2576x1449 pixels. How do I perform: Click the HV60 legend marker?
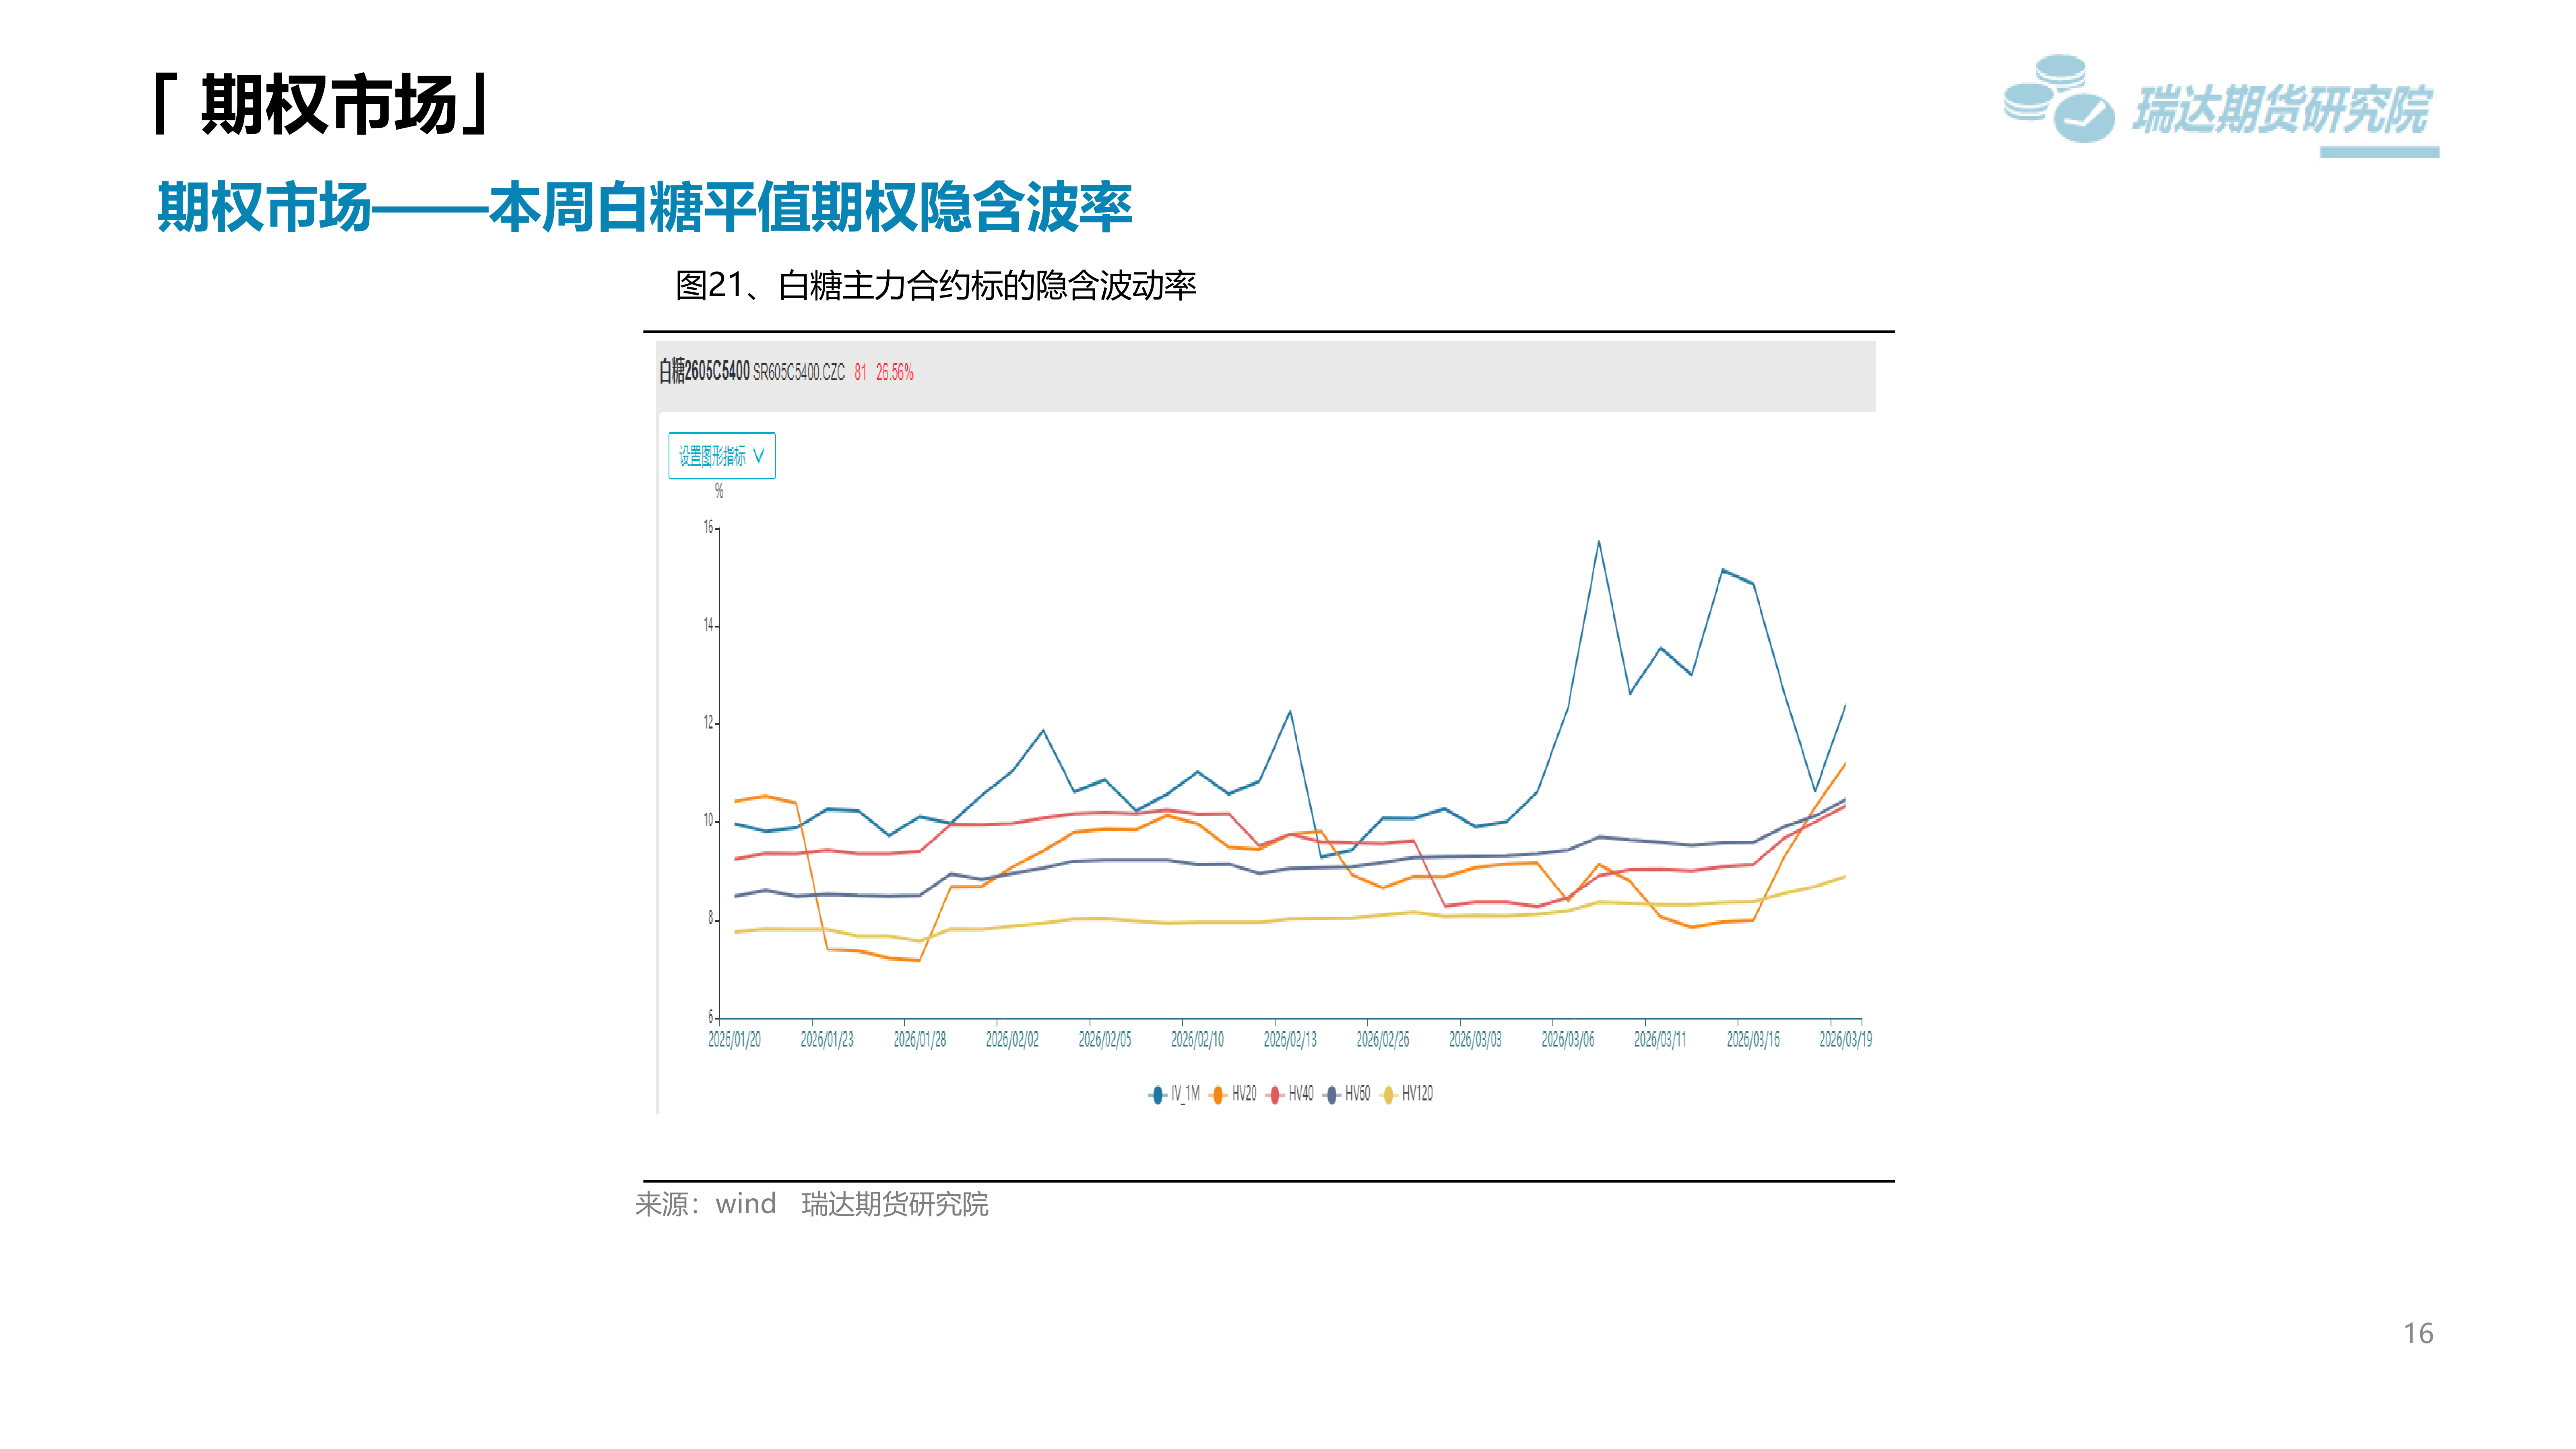click(1332, 1095)
